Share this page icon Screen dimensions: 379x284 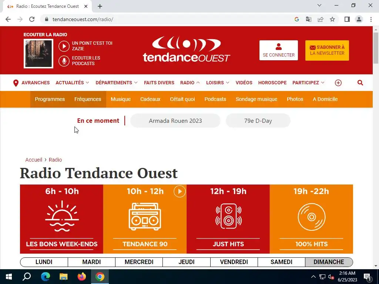click(321, 19)
